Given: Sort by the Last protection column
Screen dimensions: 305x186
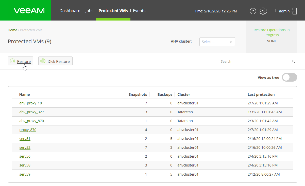Looking at the screenshot, I should [x=261, y=95].
